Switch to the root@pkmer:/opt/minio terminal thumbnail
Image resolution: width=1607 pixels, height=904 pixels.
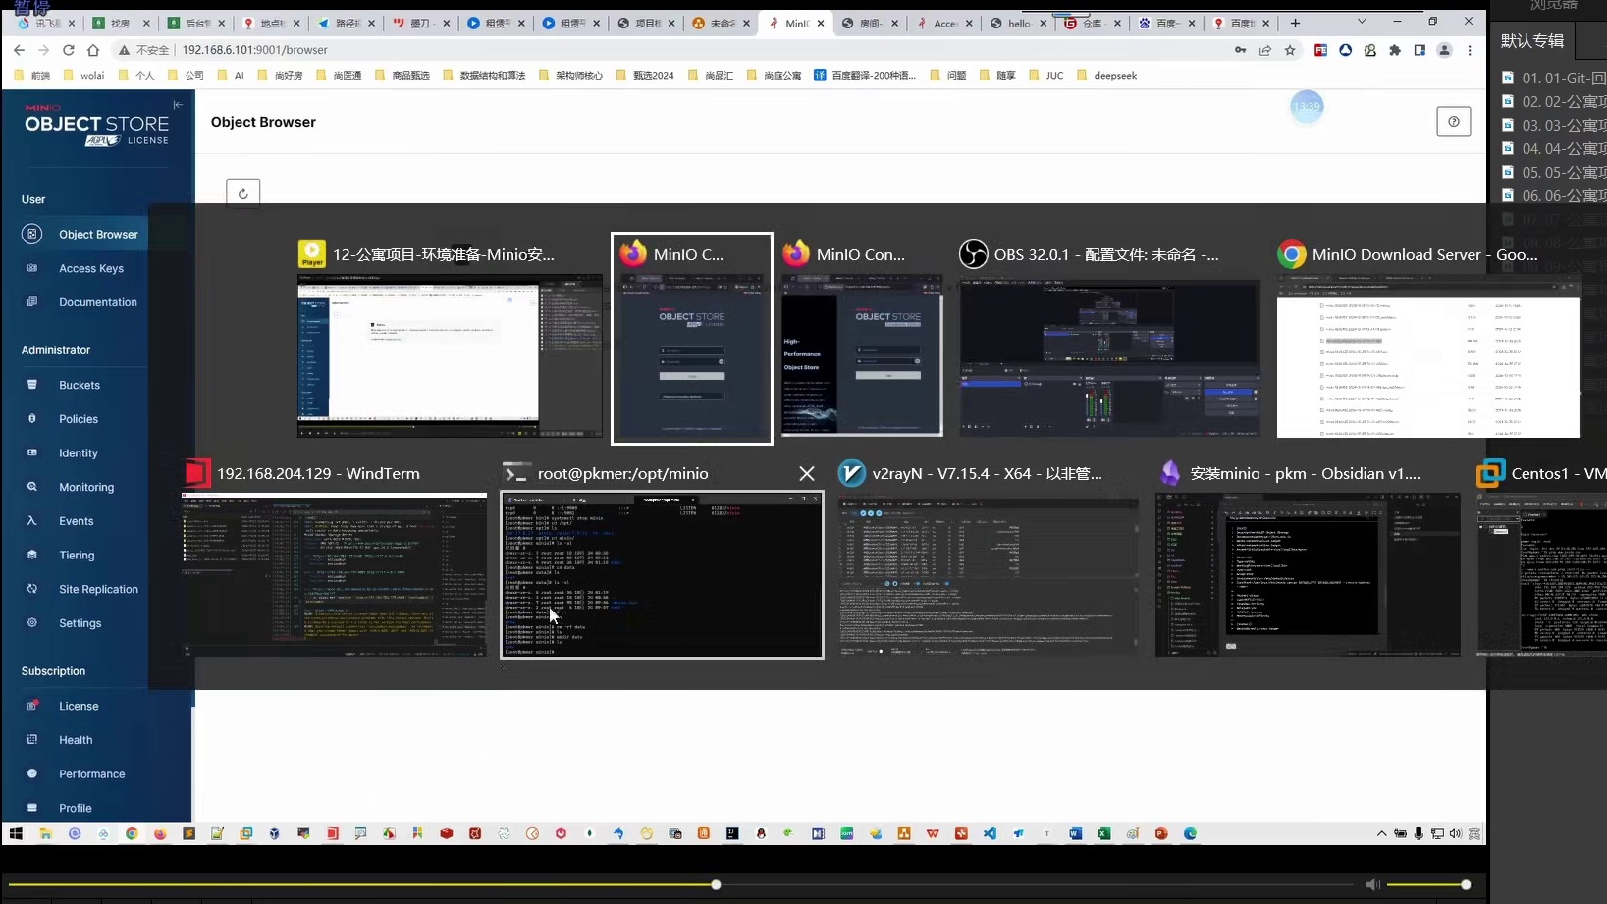[x=662, y=574]
